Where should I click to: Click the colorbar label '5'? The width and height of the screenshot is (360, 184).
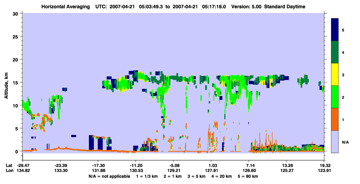coord(343,30)
